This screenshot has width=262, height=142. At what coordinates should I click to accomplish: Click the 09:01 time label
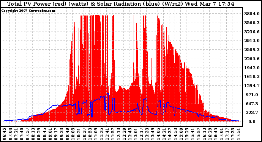click(x=50, y=134)
